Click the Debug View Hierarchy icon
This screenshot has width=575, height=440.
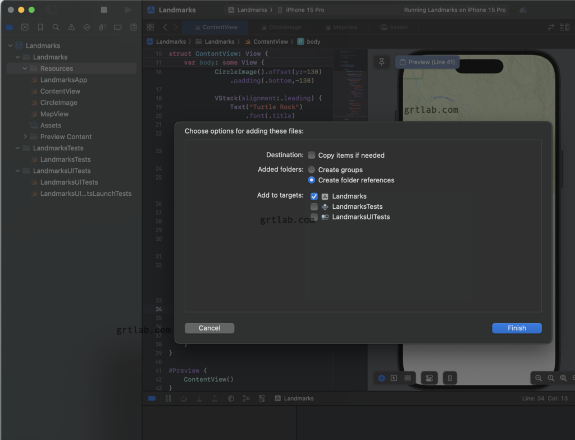pyautogui.click(x=230, y=398)
